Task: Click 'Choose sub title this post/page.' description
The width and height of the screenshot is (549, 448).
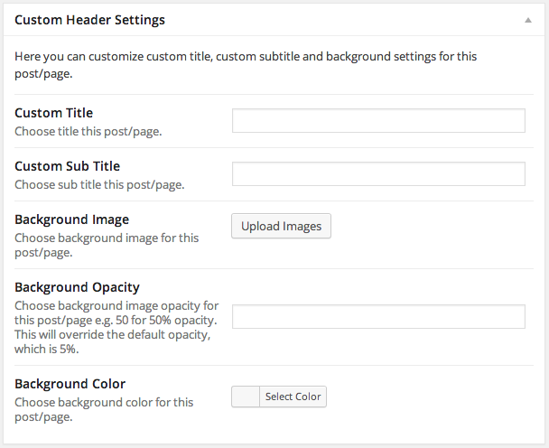Action: pos(99,184)
